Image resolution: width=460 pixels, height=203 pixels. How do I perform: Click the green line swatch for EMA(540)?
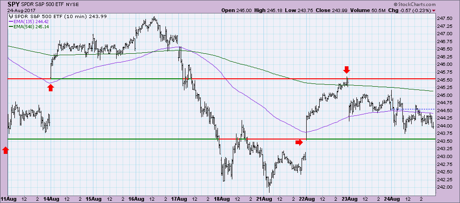tap(11, 26)
